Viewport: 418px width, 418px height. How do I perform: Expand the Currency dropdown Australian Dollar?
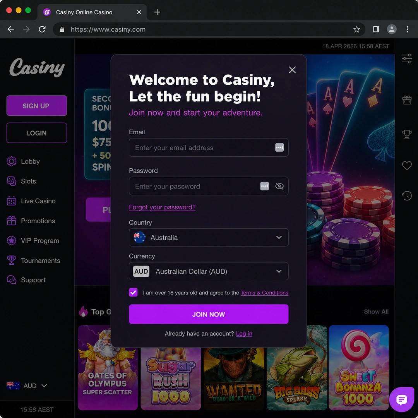click(209, 271)
